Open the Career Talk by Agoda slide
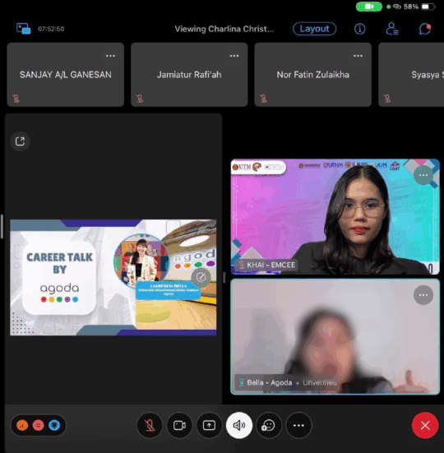The image size is (444, 453). (113, 277)
